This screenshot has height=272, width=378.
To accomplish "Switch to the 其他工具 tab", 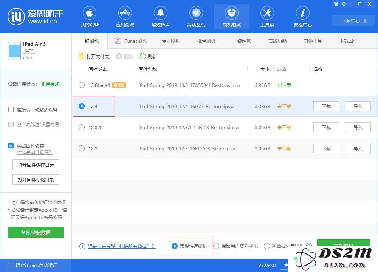I will point(313,41).
